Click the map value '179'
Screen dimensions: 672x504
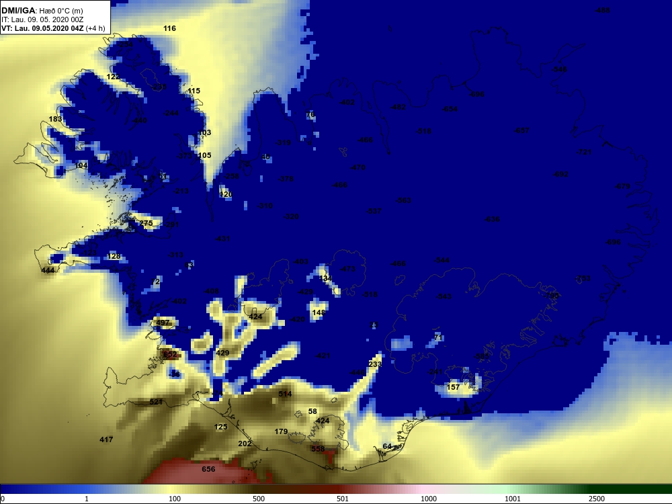pos(281,431)
